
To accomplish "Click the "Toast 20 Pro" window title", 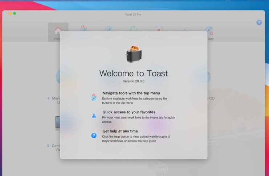I will 133,14.
